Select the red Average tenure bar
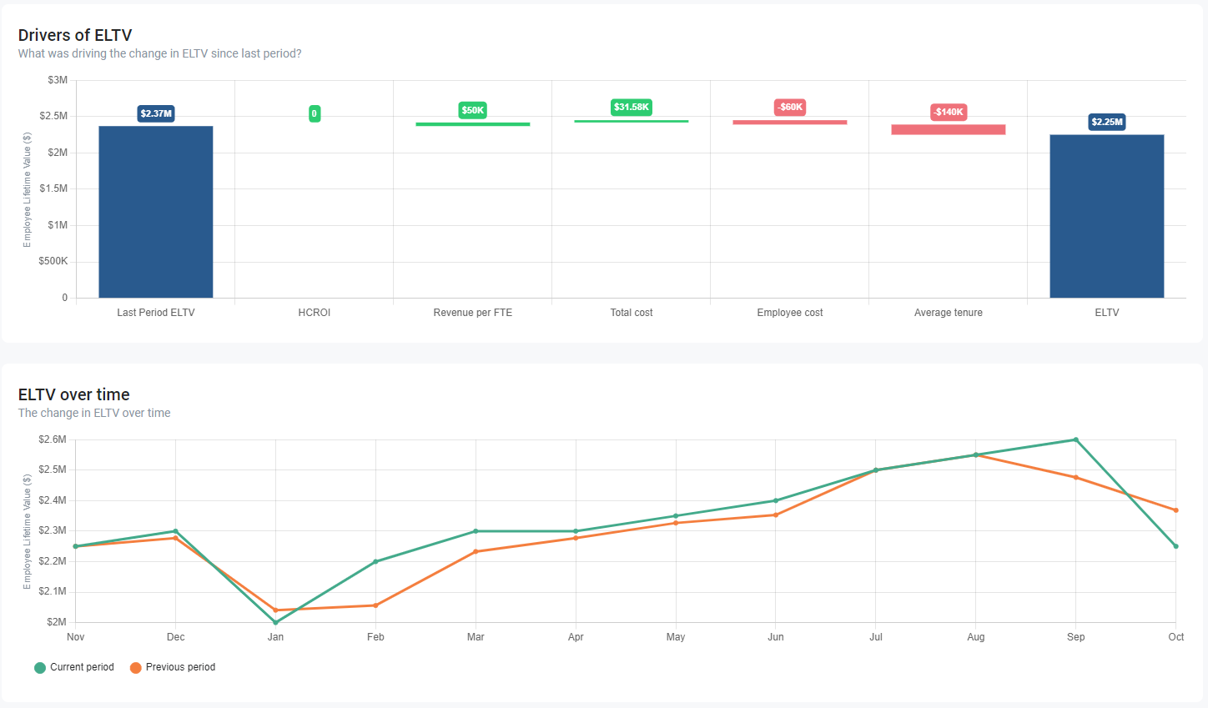This screenshot has width=1208, height=708. point(949,129)
